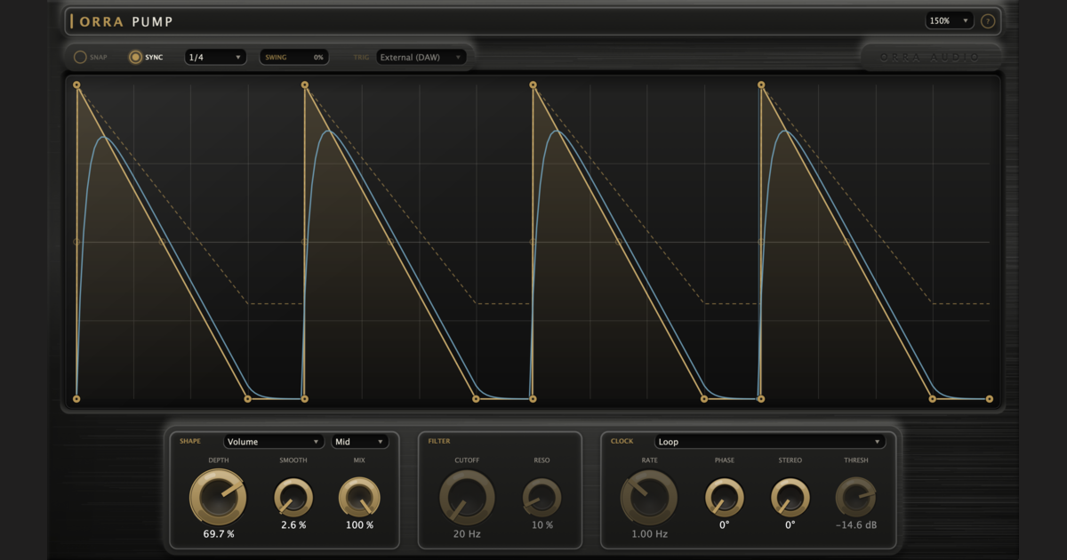Click the SWING 0% field
Screen dimensions: 1067x560
point(293,58)
